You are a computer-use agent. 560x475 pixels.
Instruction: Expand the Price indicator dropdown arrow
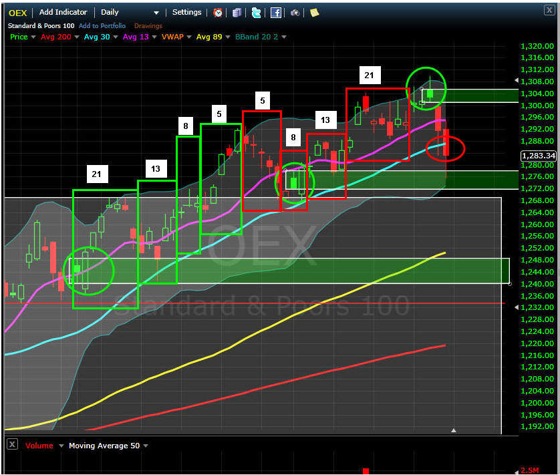pyautogui.click(x=33, y=37)
